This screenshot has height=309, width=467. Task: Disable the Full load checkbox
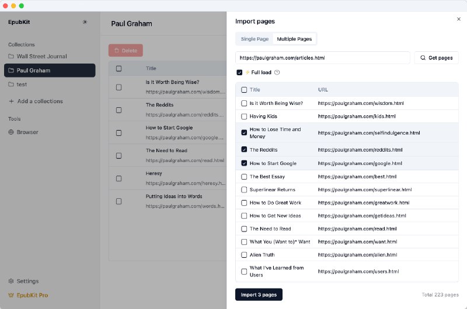pos(239,72)
